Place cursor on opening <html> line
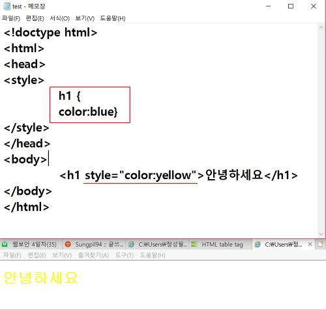Viewport: 326px width, 310px height. [24, 48]
